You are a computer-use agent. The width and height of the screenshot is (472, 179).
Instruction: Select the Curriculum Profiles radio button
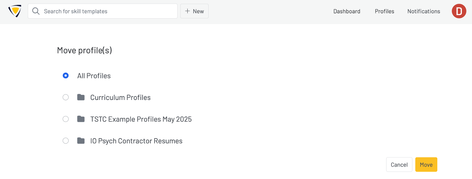click(x=66, y=97)
